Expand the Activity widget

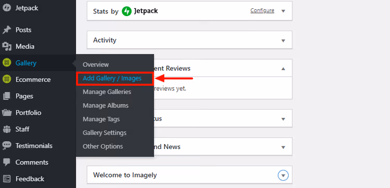point(283,41)
